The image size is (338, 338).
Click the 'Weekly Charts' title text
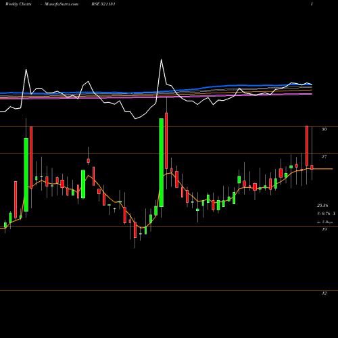coord(18,4)
